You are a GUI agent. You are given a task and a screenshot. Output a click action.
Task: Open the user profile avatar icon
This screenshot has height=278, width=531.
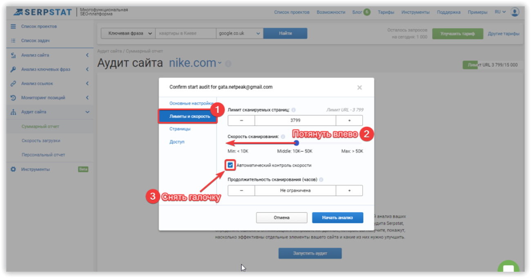click(x=515, y=12)
